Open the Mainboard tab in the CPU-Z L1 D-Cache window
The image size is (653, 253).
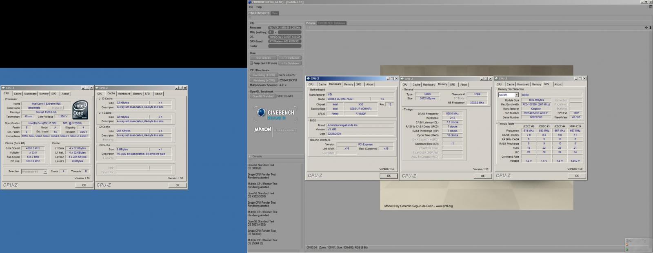124,94
